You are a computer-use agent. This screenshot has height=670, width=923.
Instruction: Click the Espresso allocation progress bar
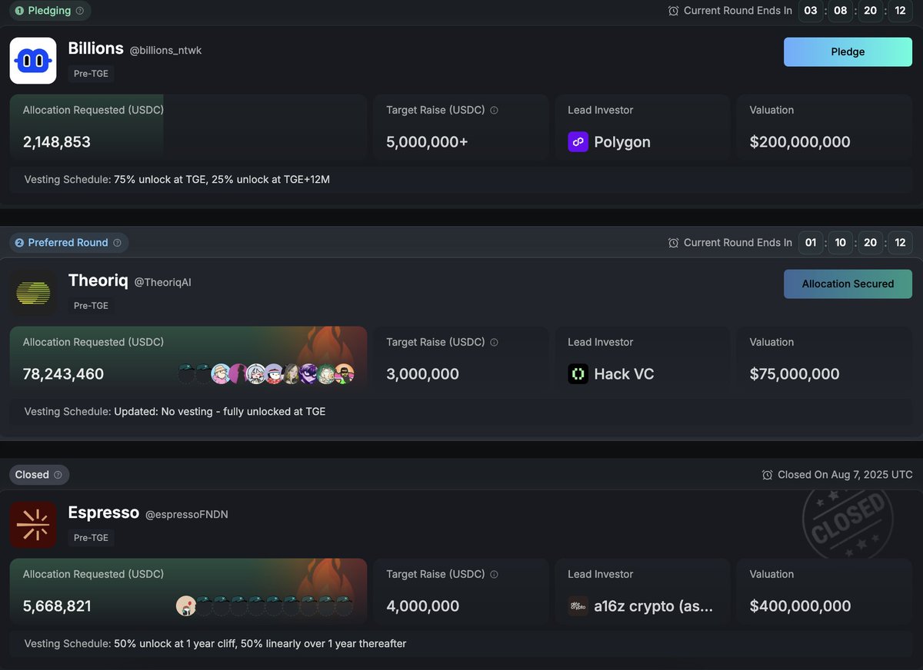pos(188,592)
